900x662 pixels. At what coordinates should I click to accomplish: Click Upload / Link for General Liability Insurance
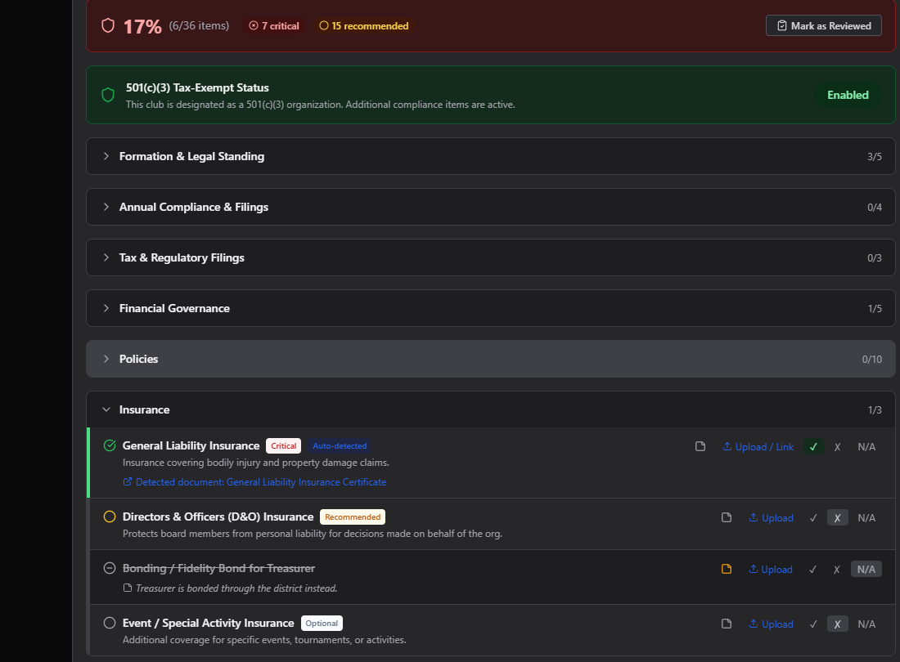coord(758,446)
